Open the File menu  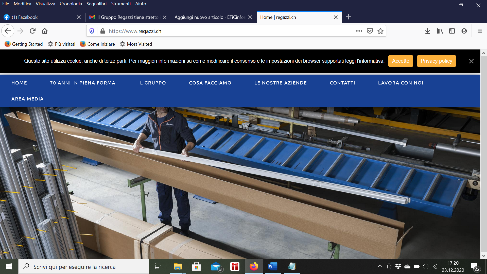pyautogui.click(x=6, y=4)
